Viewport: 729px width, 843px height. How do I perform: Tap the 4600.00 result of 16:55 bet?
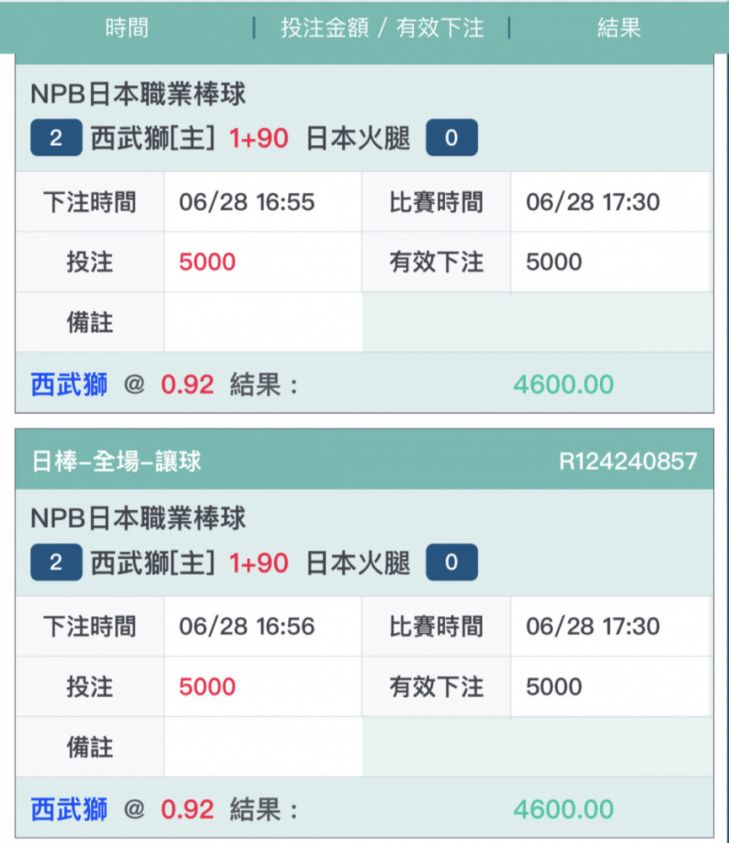(x=563, y=384)
